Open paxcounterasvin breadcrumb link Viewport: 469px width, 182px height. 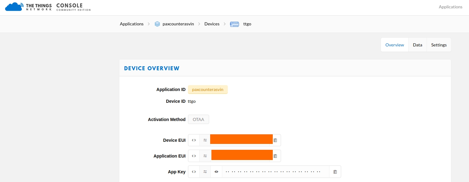[178, 24]
